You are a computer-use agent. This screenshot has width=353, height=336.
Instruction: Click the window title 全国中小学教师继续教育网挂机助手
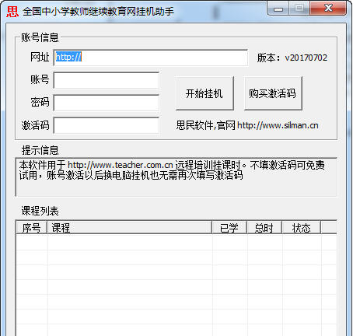coord(98,12)
